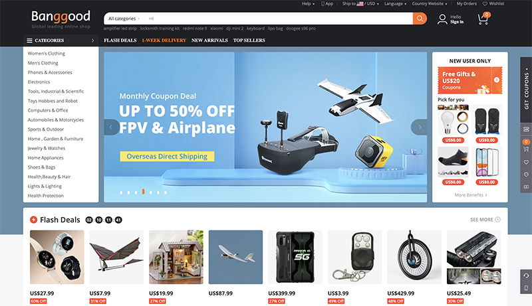This screenshot has width=532, height=306.
Task: Go to the FLASH DEALS tab
Action: 120,40
